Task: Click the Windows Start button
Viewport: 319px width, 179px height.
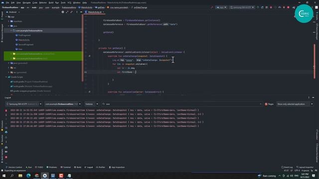Action: pyautogui.click(x=4, y=176)
